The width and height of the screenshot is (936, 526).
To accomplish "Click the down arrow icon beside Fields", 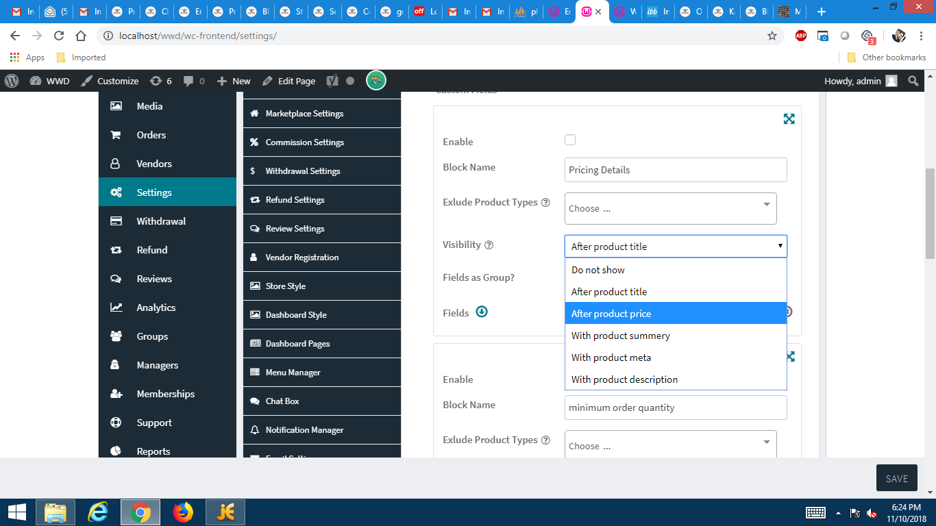I will coord(482,312).
